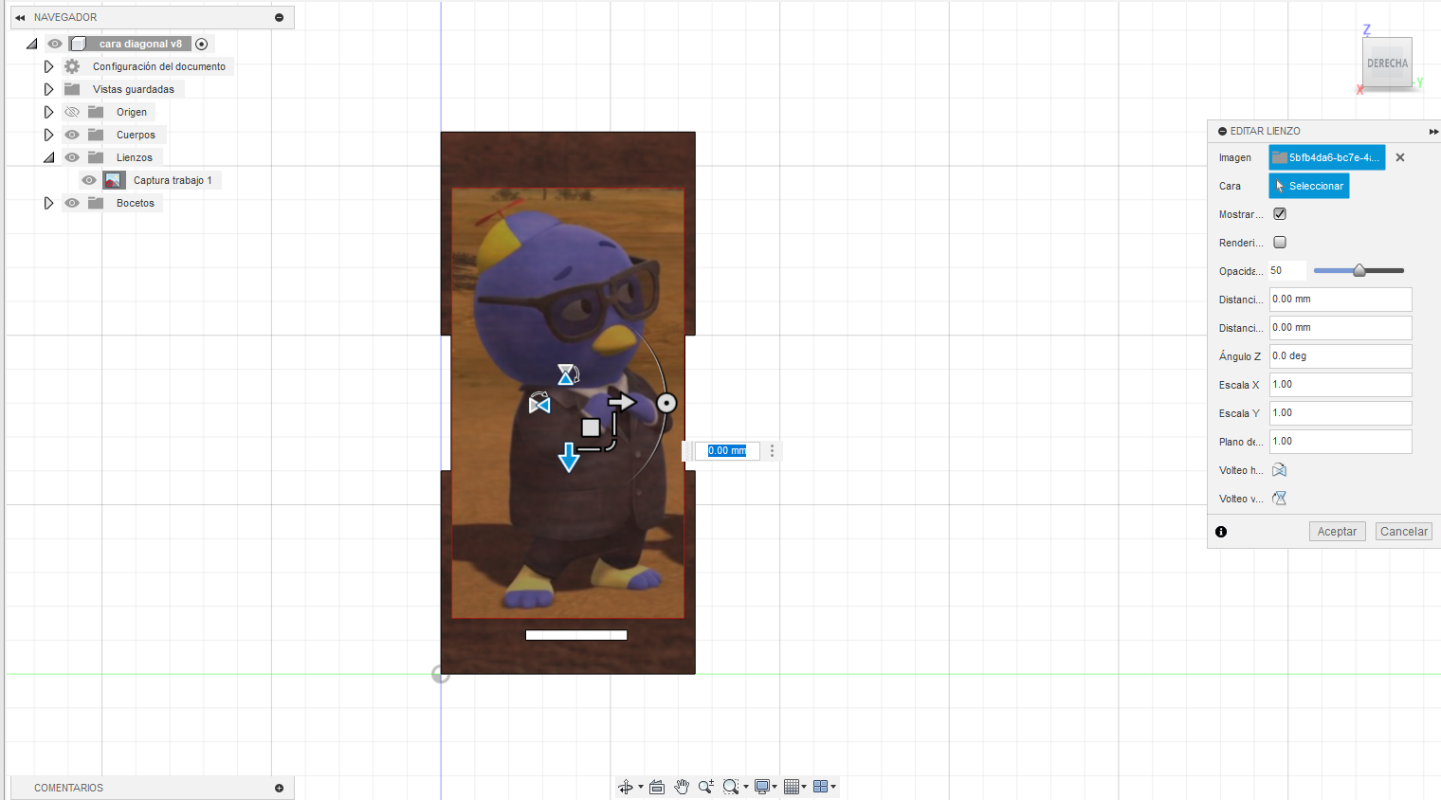Hide the Cuerpos folder with its eye toggle
The height and width of the screenshot is (800, 1441).
click(x=71, y=134)
